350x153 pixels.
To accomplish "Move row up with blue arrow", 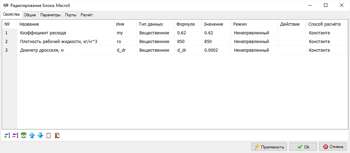I will (x=32, y=135).
